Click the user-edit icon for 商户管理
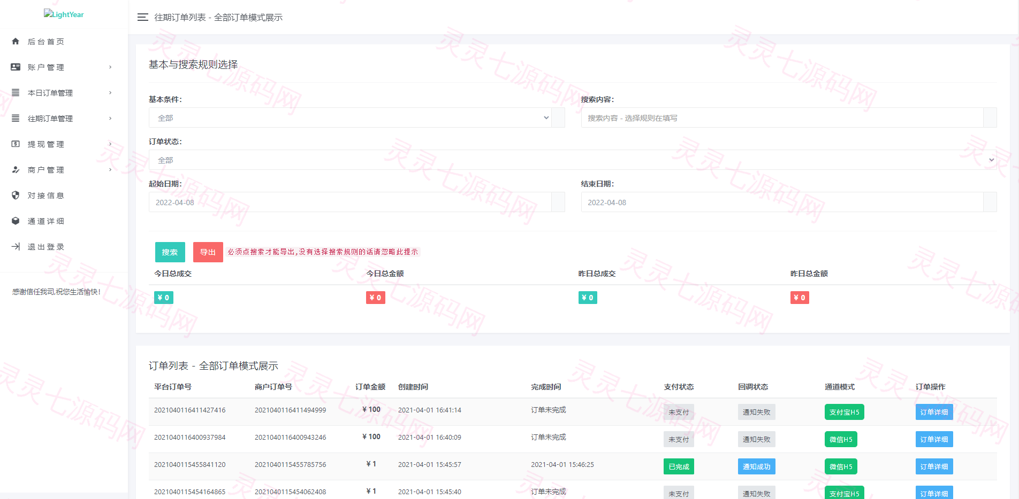The width and height of the screenshot is (1019, 499). (x=16, y=169)
